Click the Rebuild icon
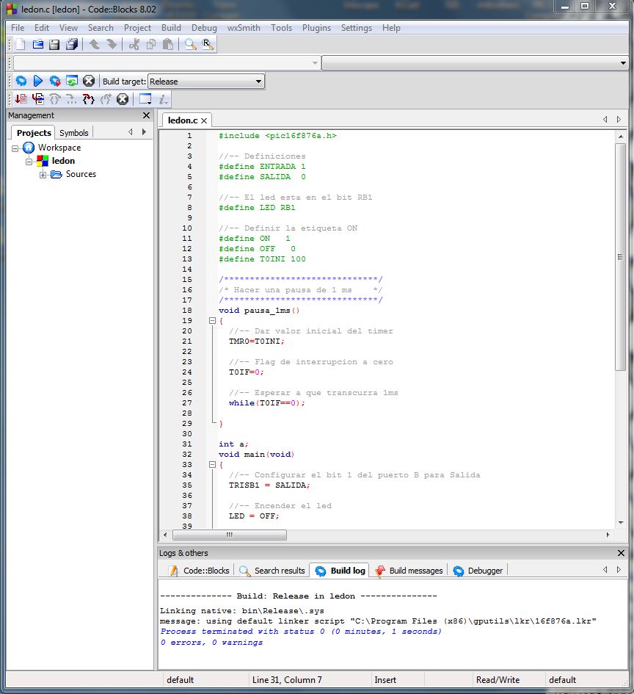The image size is (634, 694). point(72,82)
